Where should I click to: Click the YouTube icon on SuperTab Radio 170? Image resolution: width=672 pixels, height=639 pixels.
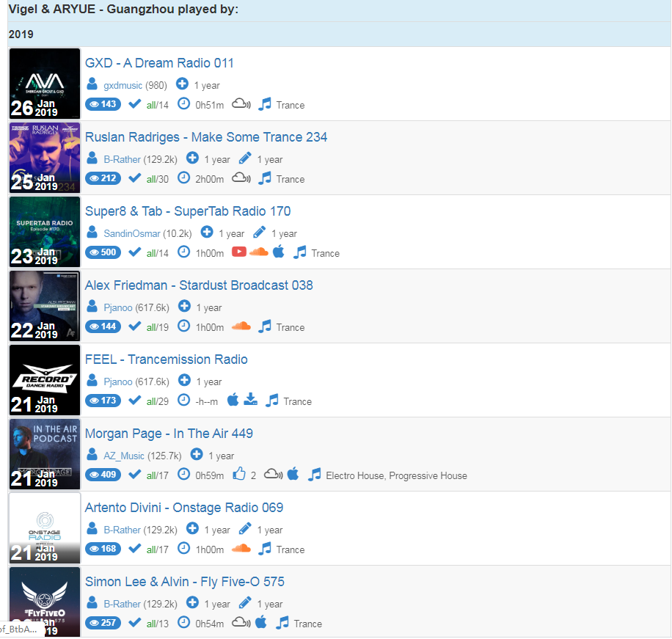239,252
